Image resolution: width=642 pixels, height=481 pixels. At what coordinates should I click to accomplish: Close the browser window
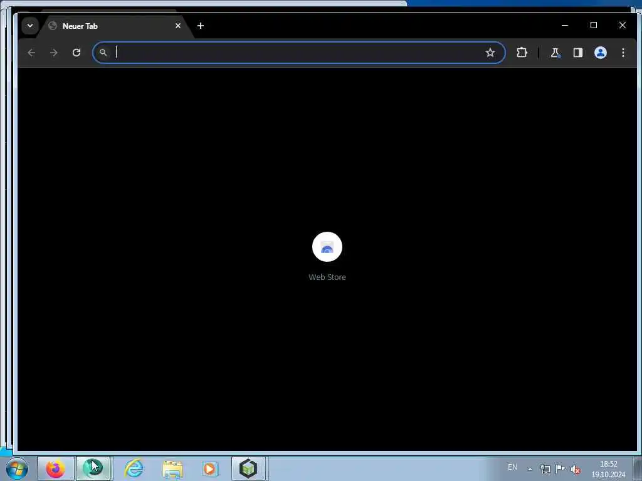[x=623, y=25]
